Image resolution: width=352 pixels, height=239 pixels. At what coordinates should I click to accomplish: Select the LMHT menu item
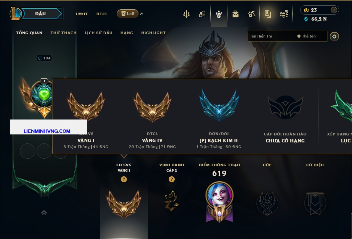[82, 14]
